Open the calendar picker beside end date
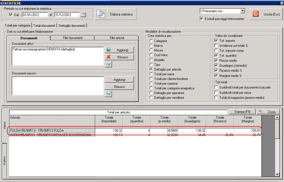 [x=83, y=15]
